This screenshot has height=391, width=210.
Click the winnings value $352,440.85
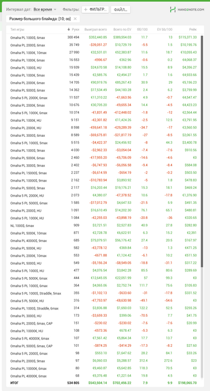(x=98, y=37)
